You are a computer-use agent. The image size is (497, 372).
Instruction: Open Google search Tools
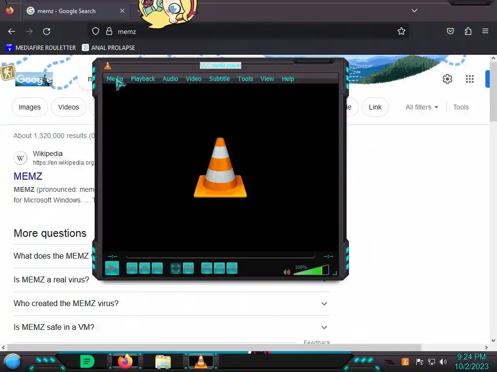click(x=461, y=107)
